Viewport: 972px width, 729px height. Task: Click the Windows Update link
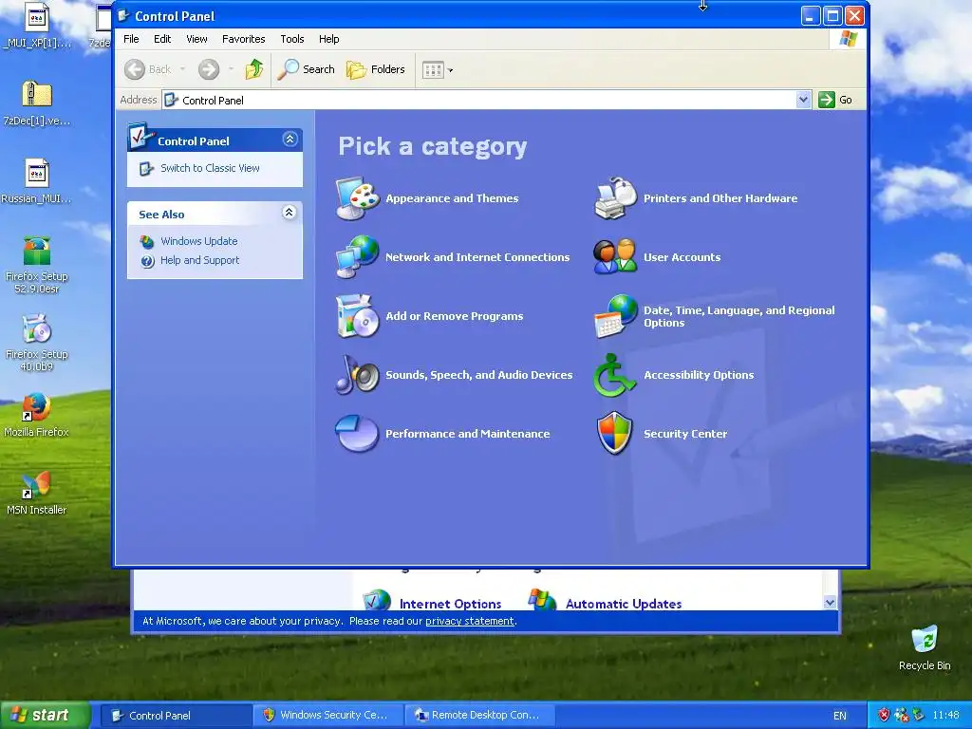pos(199,241)
